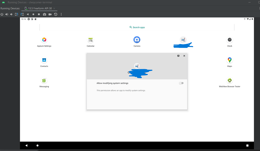The image size is (260, 151).
Task: Launch WebView Browser Tester
Action: pyautogui.click(x=230, y=80)
